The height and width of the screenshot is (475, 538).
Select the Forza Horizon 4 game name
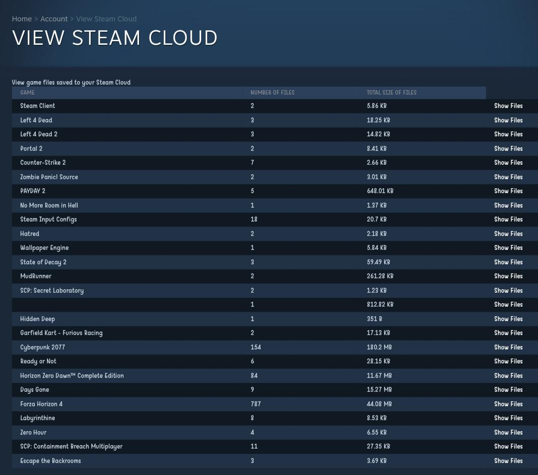[41, 404]
